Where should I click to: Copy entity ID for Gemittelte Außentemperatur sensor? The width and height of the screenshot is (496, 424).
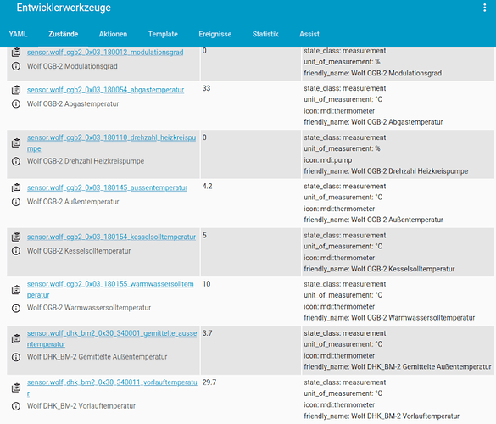click(16, 338)
